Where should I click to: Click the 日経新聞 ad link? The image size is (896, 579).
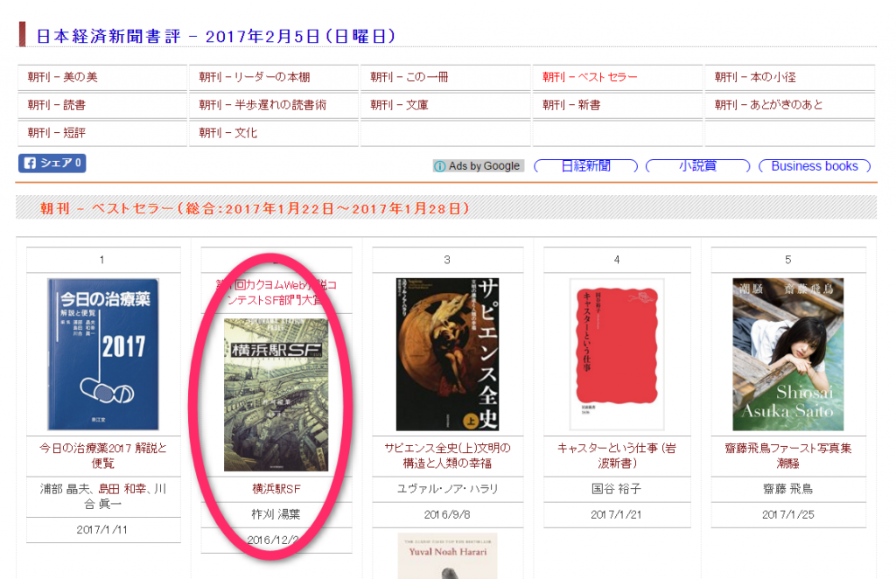coord(585,166)
